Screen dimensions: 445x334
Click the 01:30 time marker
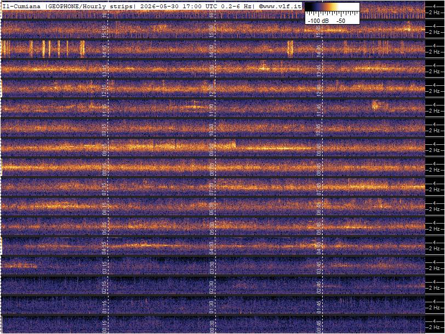(x=212, y=307)
